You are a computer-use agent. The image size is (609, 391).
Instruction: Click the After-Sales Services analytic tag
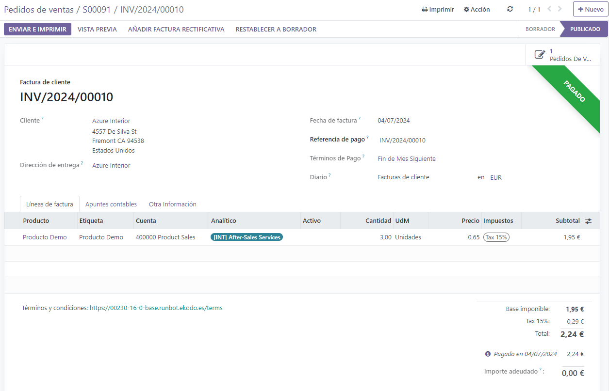(247, 237)
